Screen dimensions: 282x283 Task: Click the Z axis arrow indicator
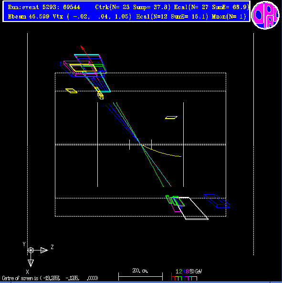point(44,250)
